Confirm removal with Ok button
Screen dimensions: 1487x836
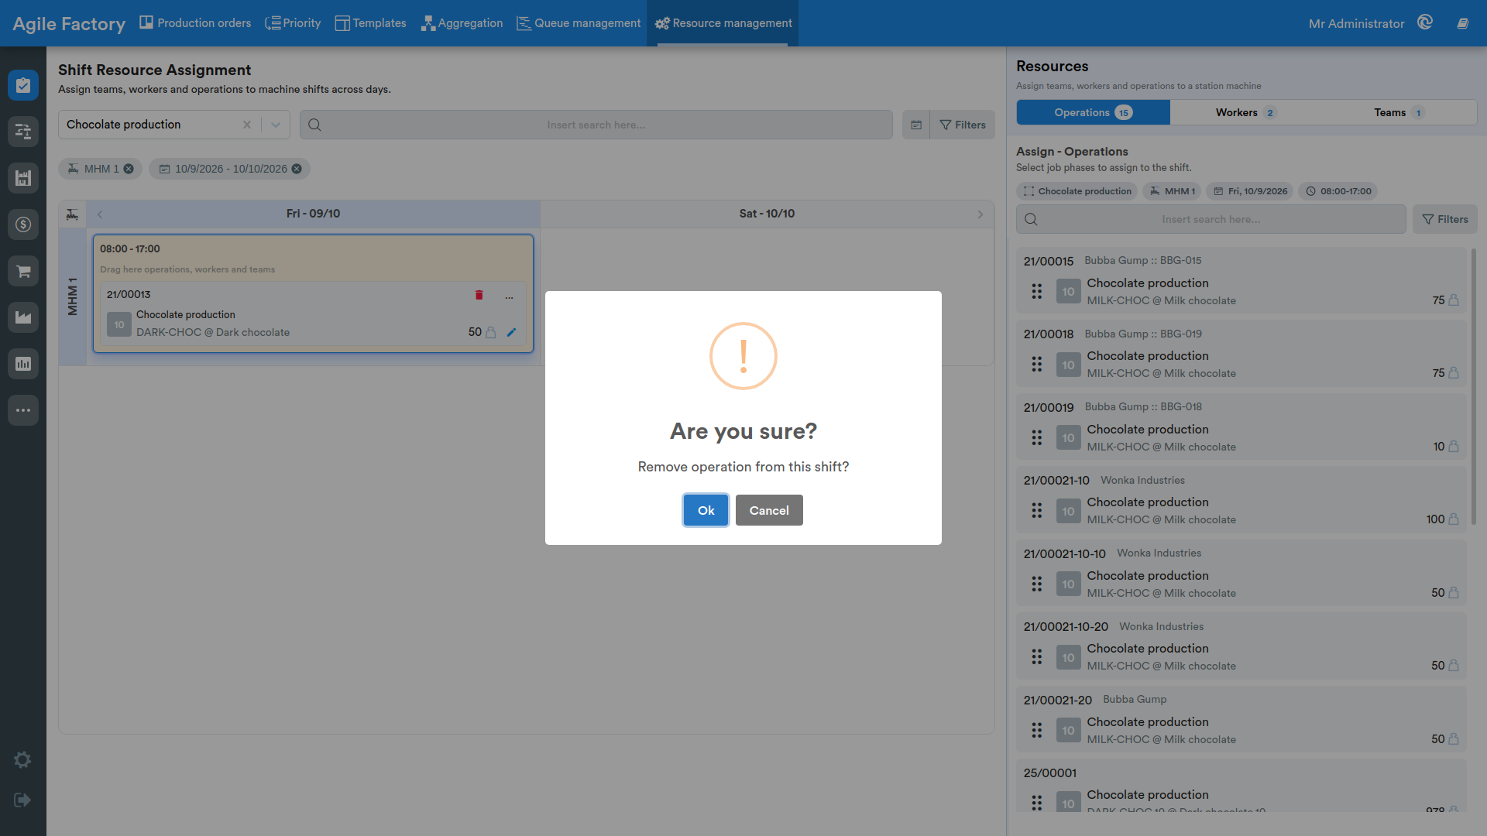(x=706, y=510)
